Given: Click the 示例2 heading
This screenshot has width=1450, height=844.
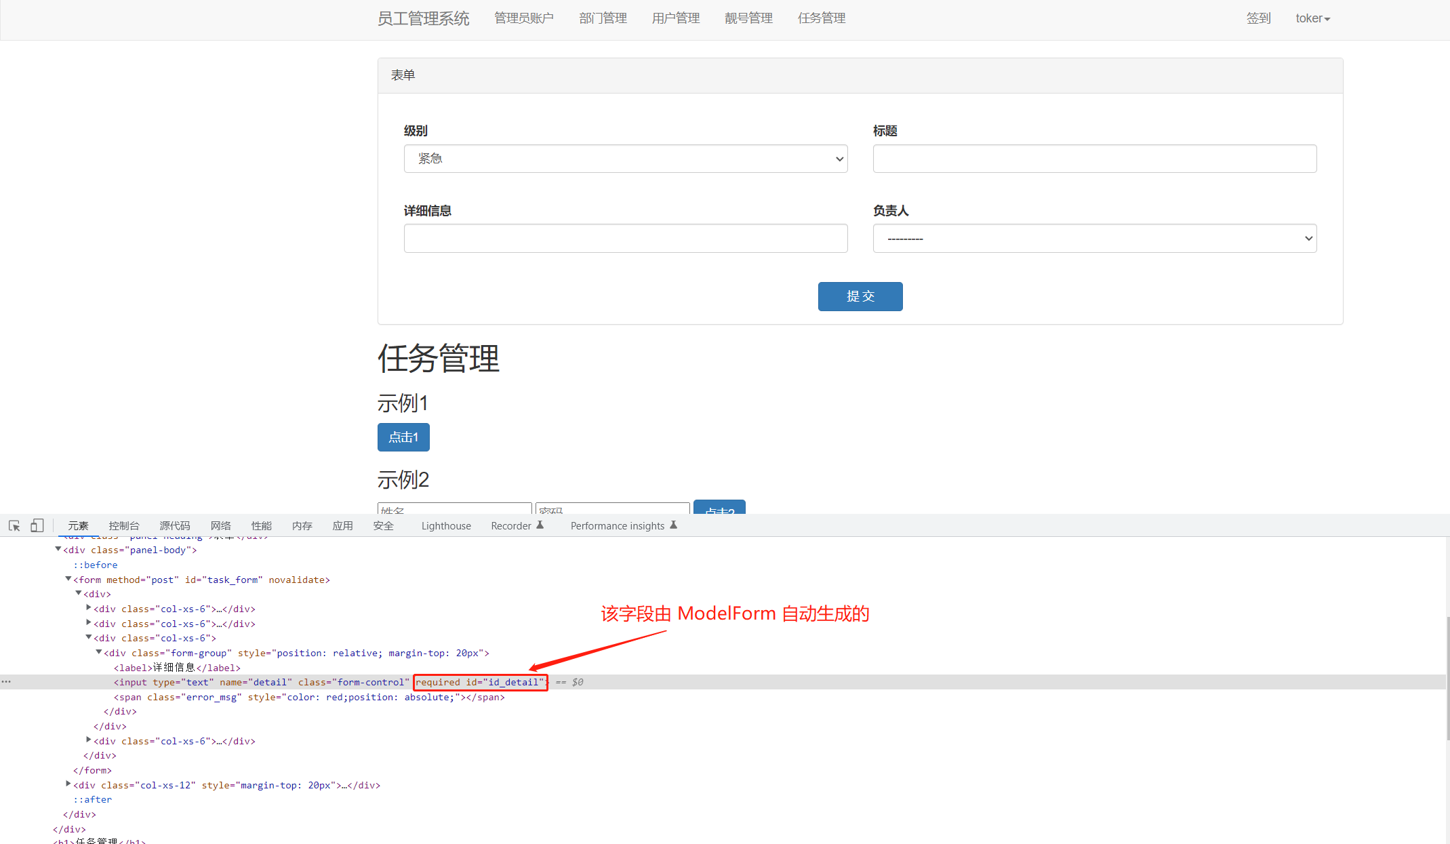Looking at the screenshot, I should pos(403,480).
